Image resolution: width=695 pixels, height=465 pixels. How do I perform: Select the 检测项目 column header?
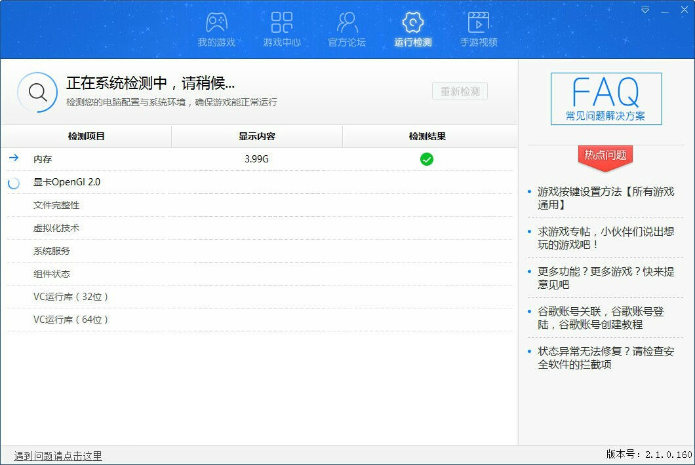(x=86, y=136)
